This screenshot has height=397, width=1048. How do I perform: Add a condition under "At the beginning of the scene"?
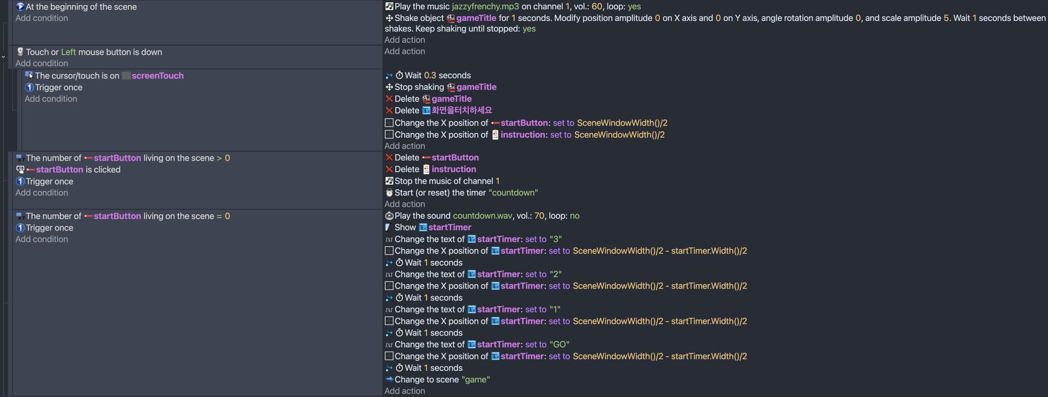coord(41,18)
